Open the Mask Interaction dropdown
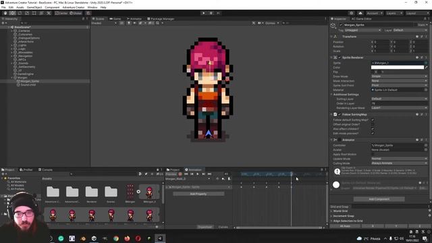 [399, 81]
